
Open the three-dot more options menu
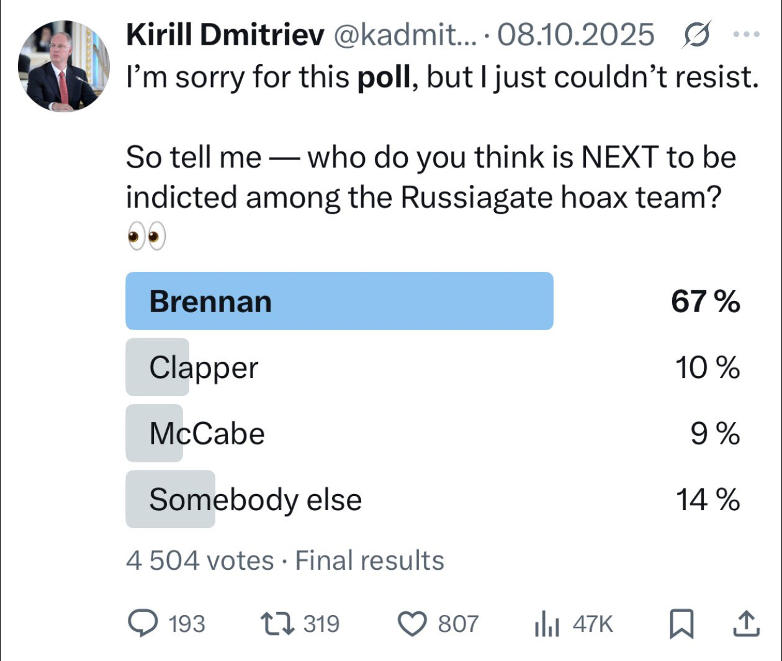click(x=746, y=35)
